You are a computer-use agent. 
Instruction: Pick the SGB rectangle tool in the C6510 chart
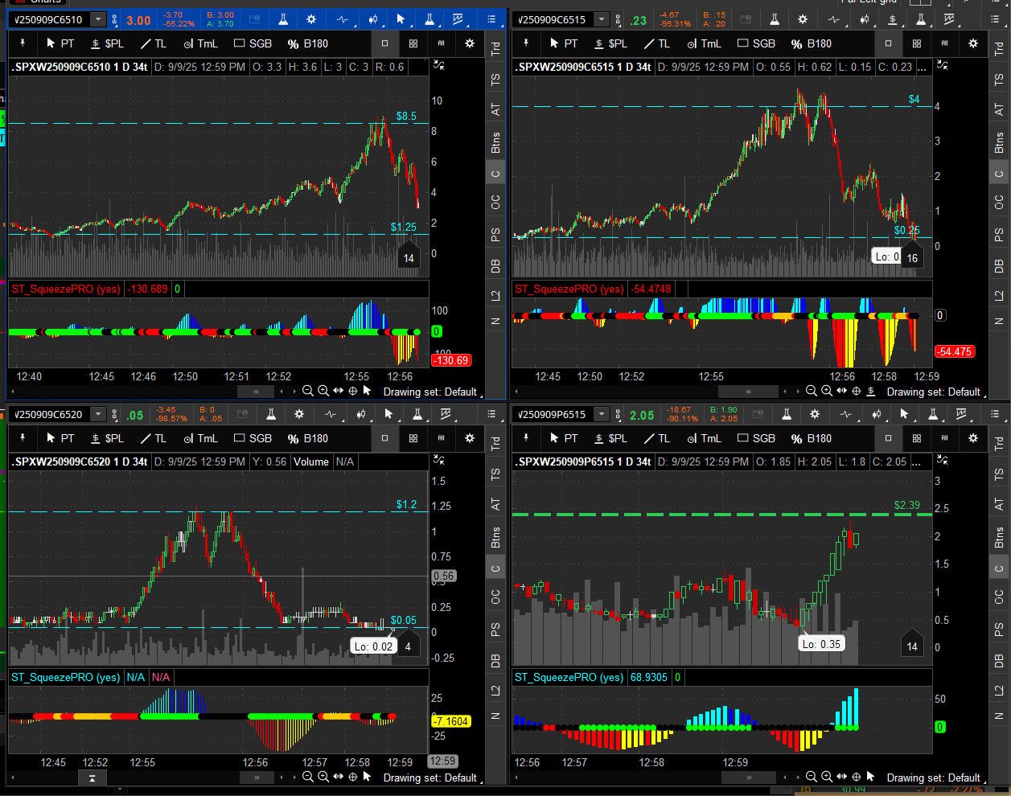click(x=253, y=43)
